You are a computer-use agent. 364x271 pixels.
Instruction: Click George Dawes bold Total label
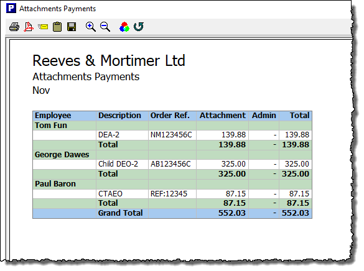coord(108,174)
